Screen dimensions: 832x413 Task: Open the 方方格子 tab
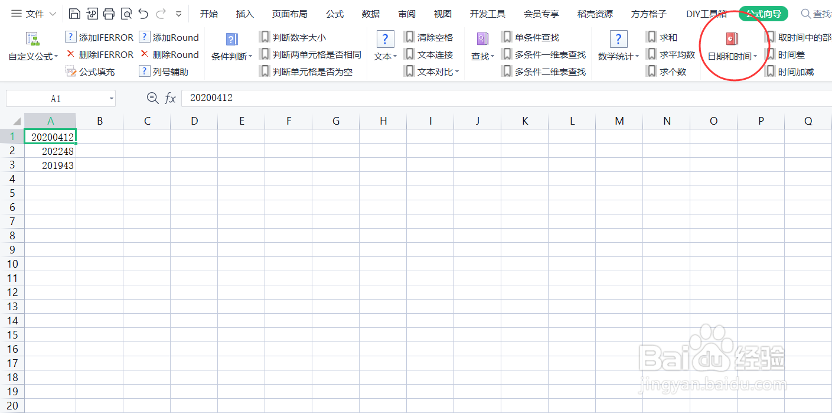click(x=649, y=14)
